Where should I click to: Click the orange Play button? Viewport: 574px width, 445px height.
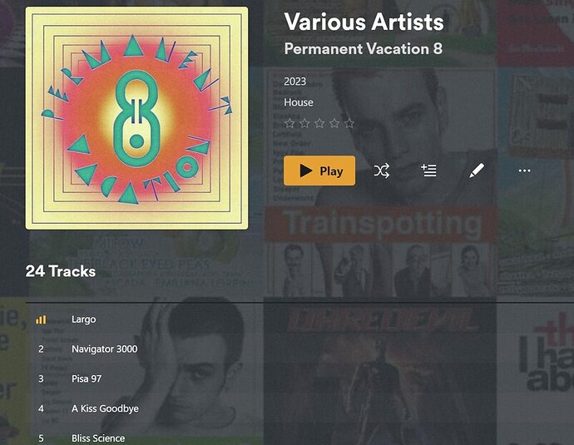(x=319, y=171)
